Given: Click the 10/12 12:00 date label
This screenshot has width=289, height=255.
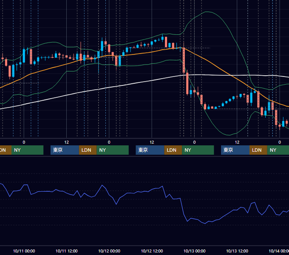Looking at the screenshot, I should click(152, 251).
